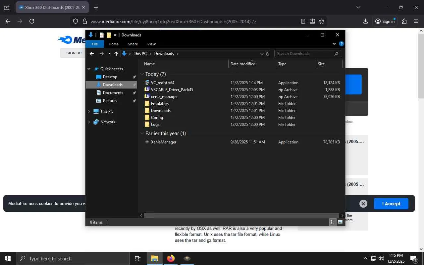The width and height of the screenshot is (424, 265).
Task: Open the Firefox downloads panel
Action: point(365,21)
